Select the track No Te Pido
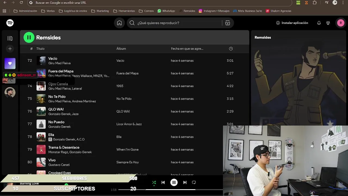Screen dimensions: 348x196 click(57, 97)
